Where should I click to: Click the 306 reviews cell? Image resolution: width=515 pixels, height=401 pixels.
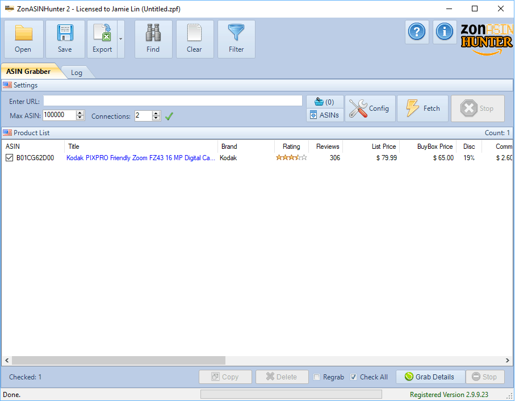click(335, 158)
